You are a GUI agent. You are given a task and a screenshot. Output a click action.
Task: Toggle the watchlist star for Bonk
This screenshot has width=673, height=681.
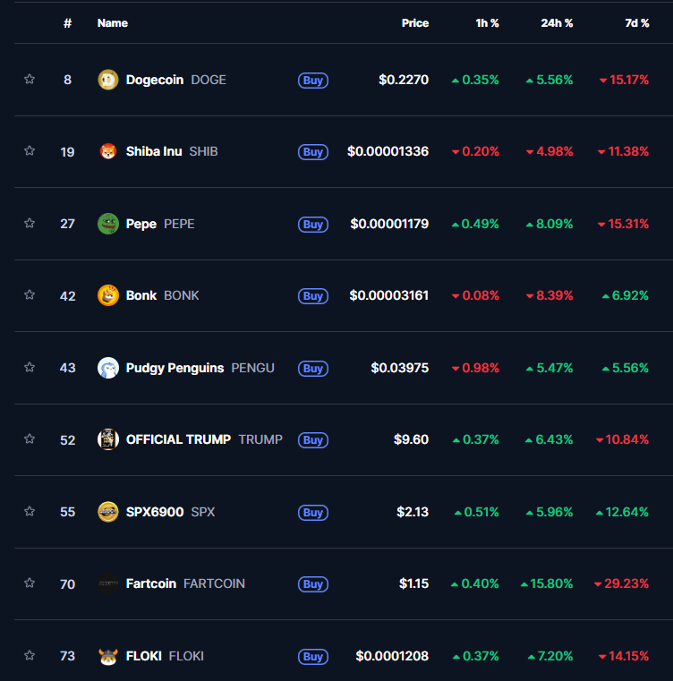[x=30, y=295]
